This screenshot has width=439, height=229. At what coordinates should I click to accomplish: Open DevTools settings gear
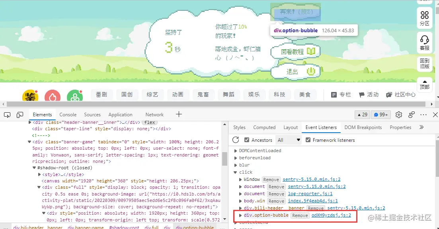point(399,115)
